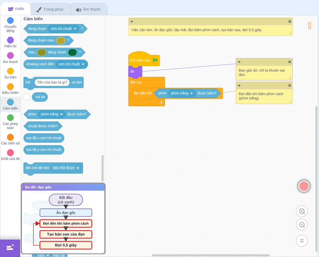Open the Điều khiển block category
This screenshot has height=257, width=319.
pyautogui.click(x=11, y=89)
